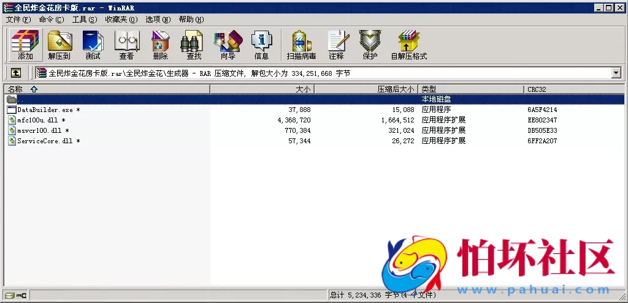
Task: Maximize the WinRAR window
Action: coord(609,7)
